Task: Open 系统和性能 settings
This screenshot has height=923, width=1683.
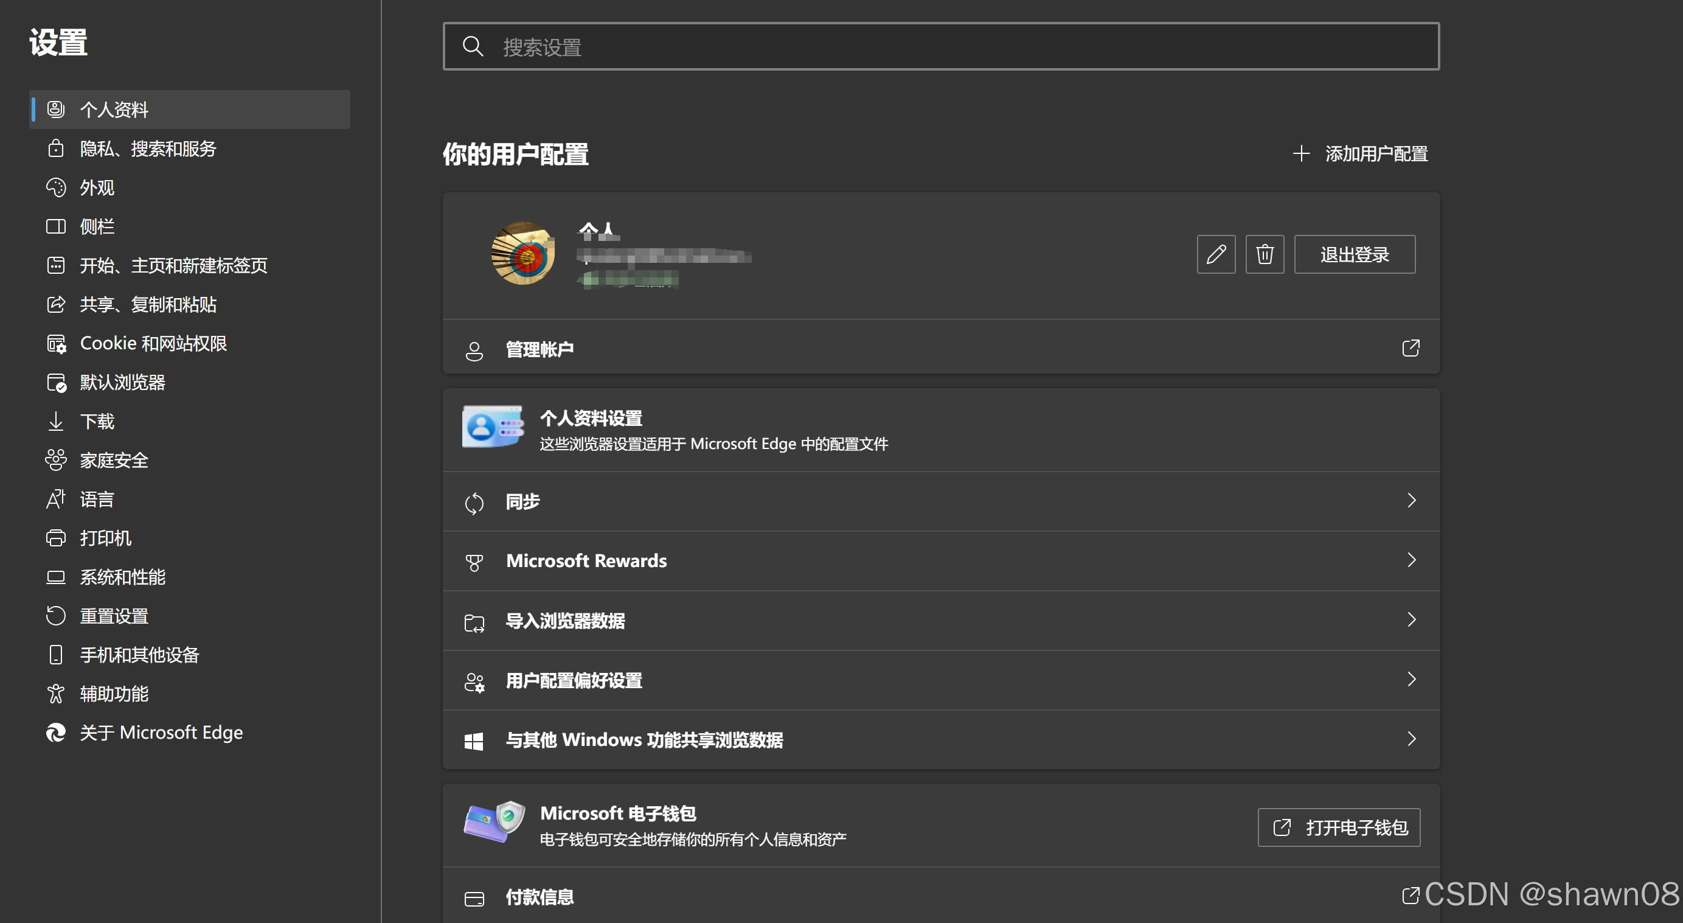Action: click(x=190, y=577)
